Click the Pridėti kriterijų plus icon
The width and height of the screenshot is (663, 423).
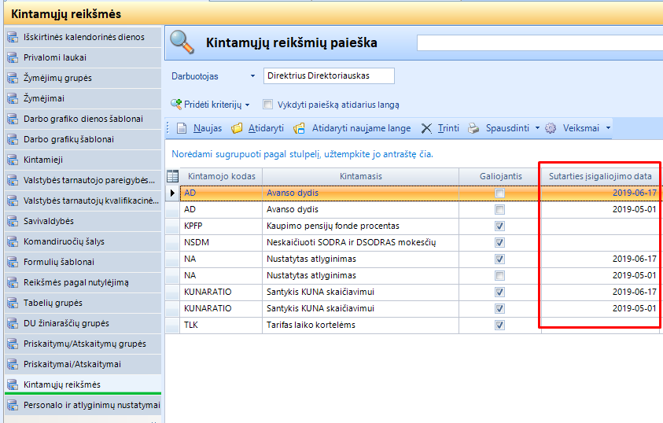(177, 104)
